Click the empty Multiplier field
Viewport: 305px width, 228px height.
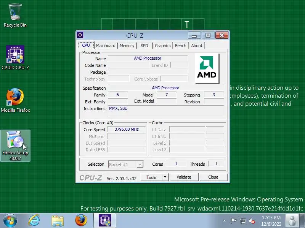(127, 136)
